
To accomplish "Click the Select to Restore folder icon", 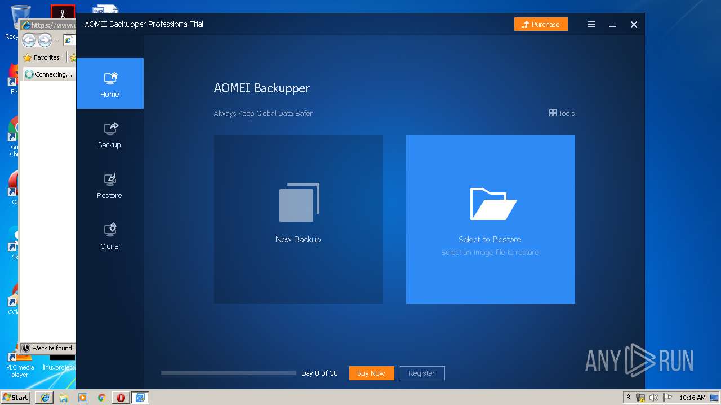I will pyautogui.click(x=493, y=203).
